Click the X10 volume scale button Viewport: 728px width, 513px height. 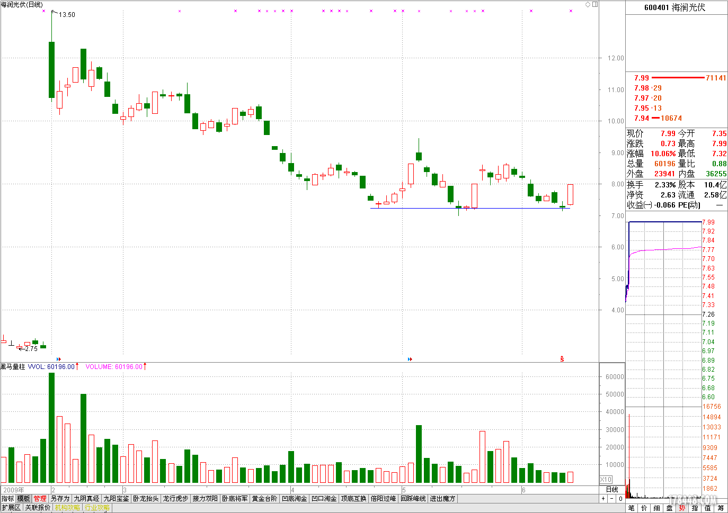click(x=606, y=479)
